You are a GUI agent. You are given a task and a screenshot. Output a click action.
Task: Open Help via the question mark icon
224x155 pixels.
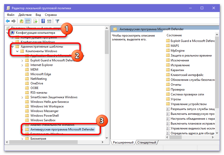(43, 21)
